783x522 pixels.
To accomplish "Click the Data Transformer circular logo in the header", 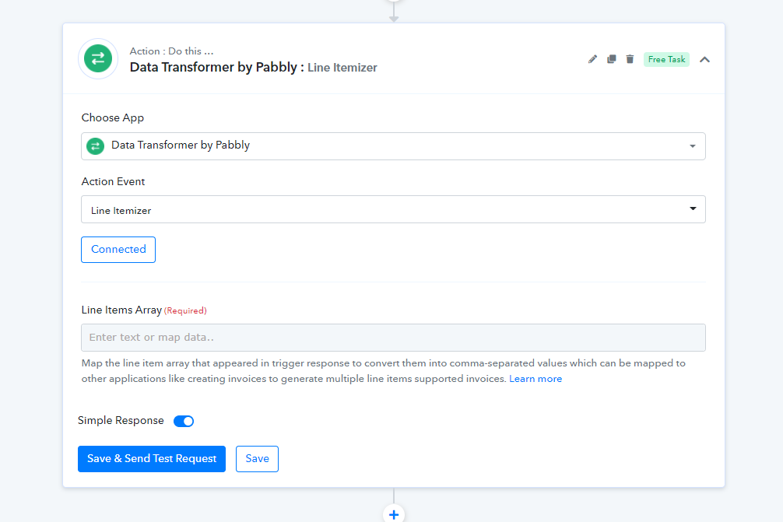I will click(98, 58).
